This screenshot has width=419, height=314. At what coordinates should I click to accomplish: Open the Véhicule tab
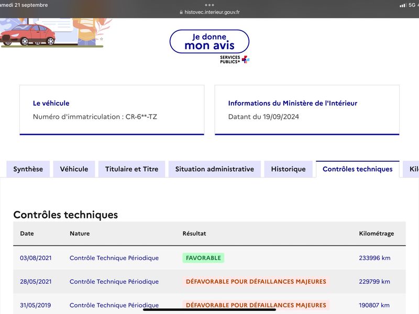click(74, 169)
